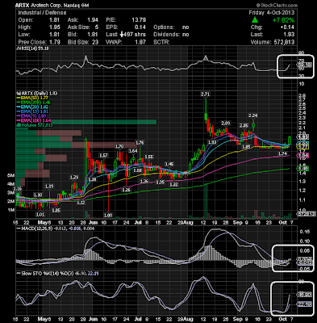Click the legend Volume 572,813 entry
This screenshot has width=317, height=323.
pyautogui.click(x=35, y=125)
